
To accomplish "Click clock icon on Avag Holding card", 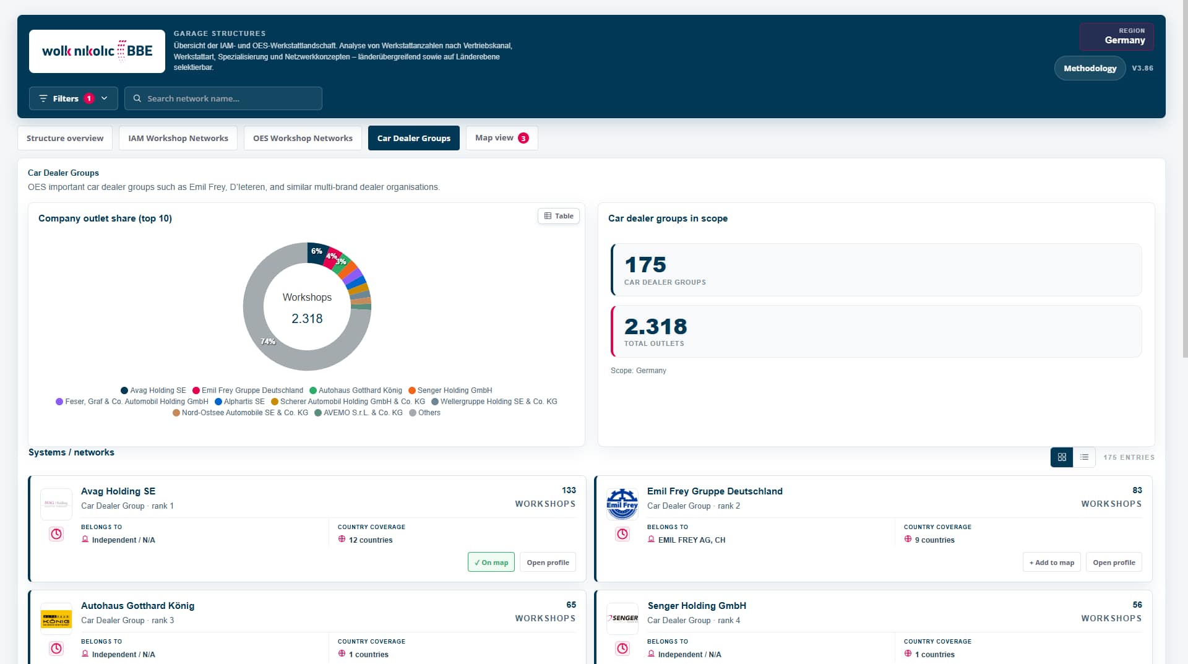I will pos(56,534).
